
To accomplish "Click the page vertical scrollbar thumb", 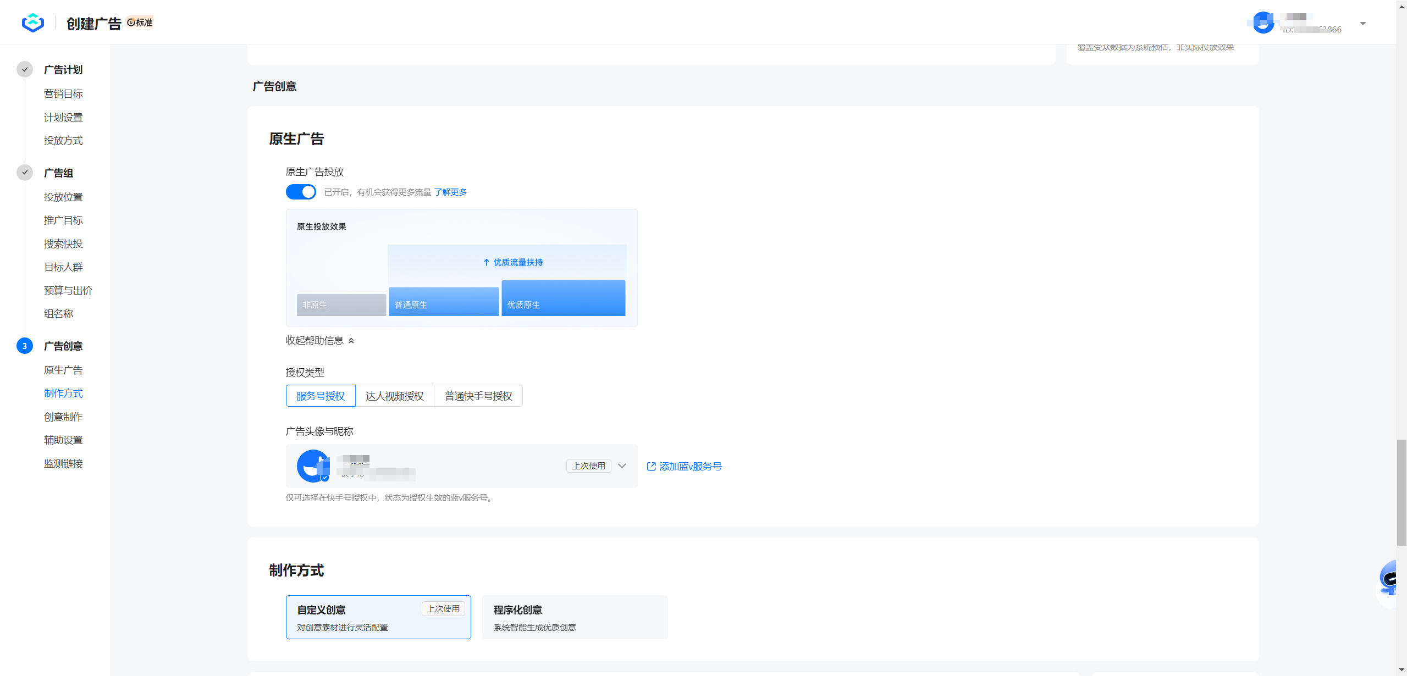I will point(1402,492).
